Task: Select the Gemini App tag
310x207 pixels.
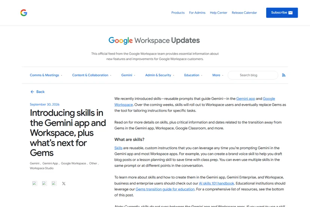Action: click(50, 163)
